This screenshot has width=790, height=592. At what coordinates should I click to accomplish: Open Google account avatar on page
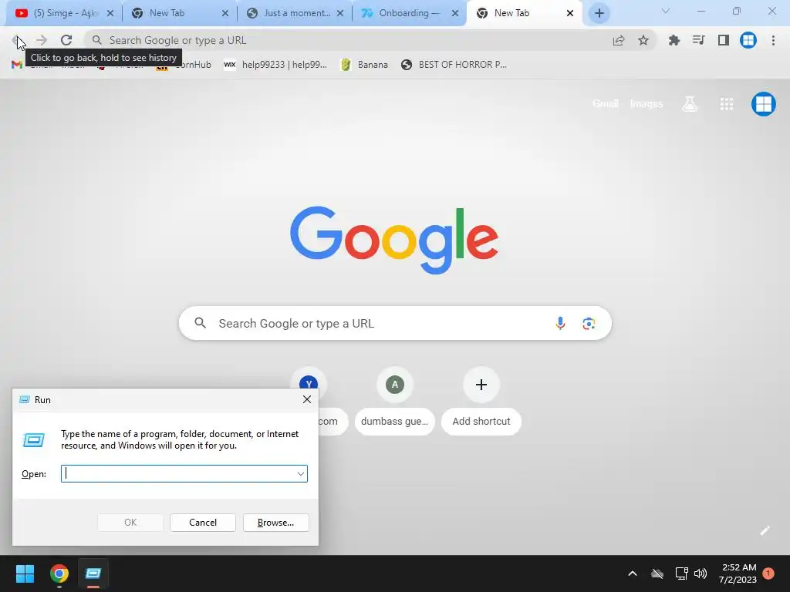(764, 104)
